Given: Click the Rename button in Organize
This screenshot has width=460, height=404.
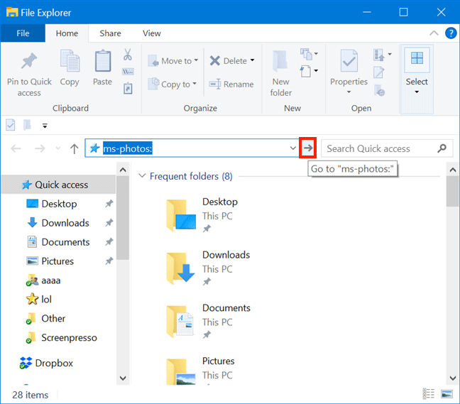Looking at the screenshot, I should 231,84.
